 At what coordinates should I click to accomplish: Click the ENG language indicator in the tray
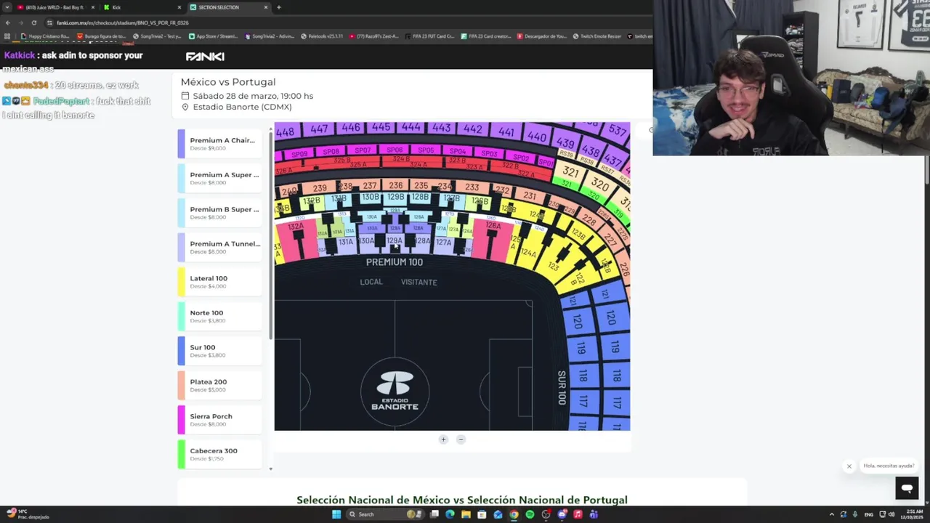pos(869,514)
